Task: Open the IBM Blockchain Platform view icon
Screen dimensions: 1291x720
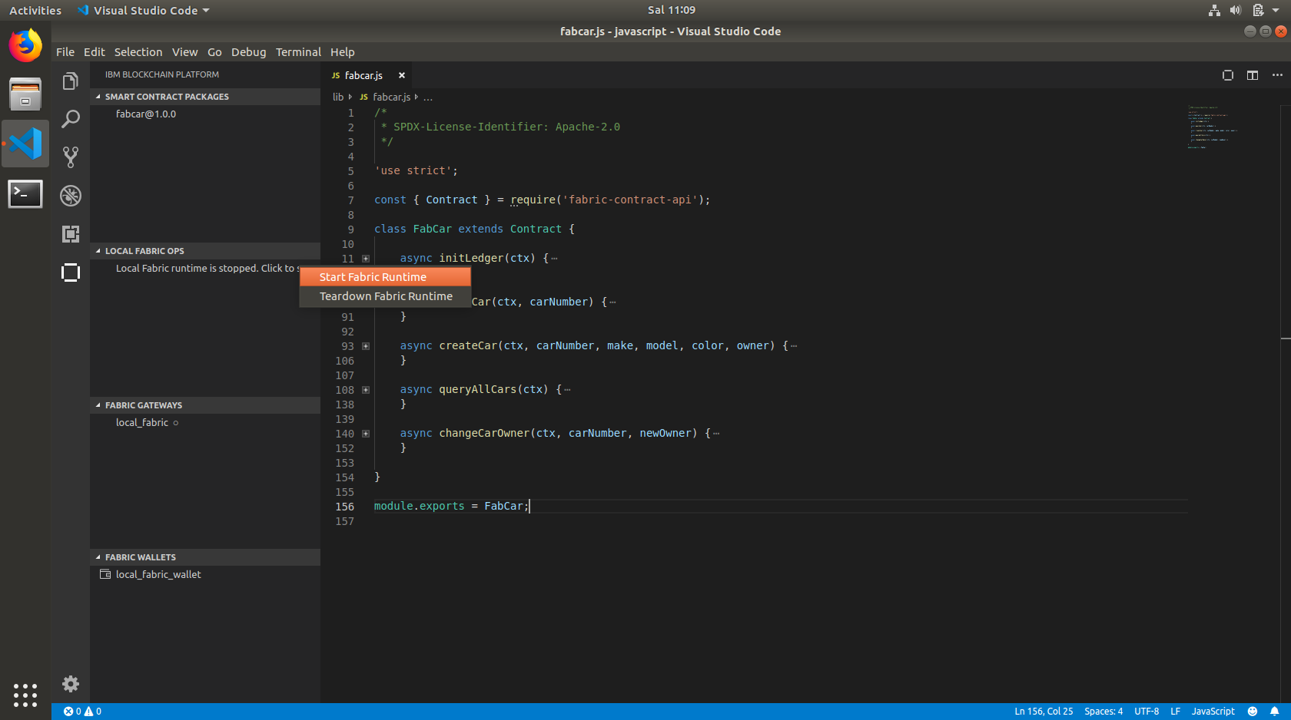Action: pyautogui.click(x=70, y=272)
